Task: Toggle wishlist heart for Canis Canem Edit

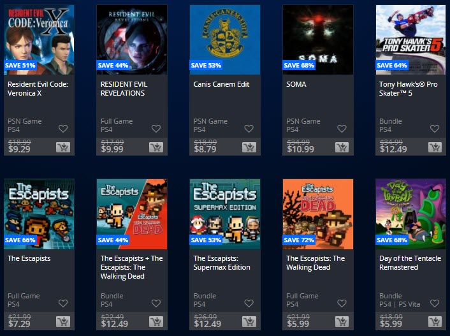Action: (x=249, y=129)
